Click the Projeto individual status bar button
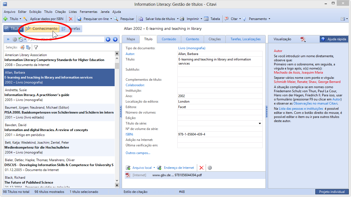Image resolution: width=351 pixels, height=197 pixels. [x=332, y=192]
